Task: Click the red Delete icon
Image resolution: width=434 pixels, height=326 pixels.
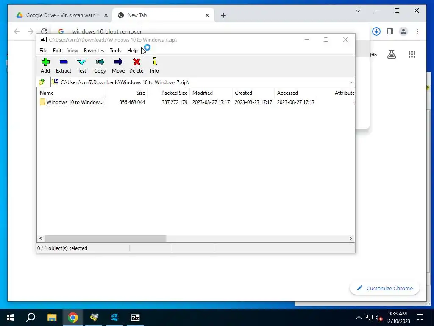Action: [x=136, y=65]
